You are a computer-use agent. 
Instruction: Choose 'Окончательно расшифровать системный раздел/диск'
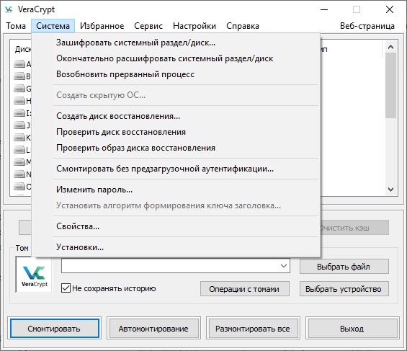176,58
